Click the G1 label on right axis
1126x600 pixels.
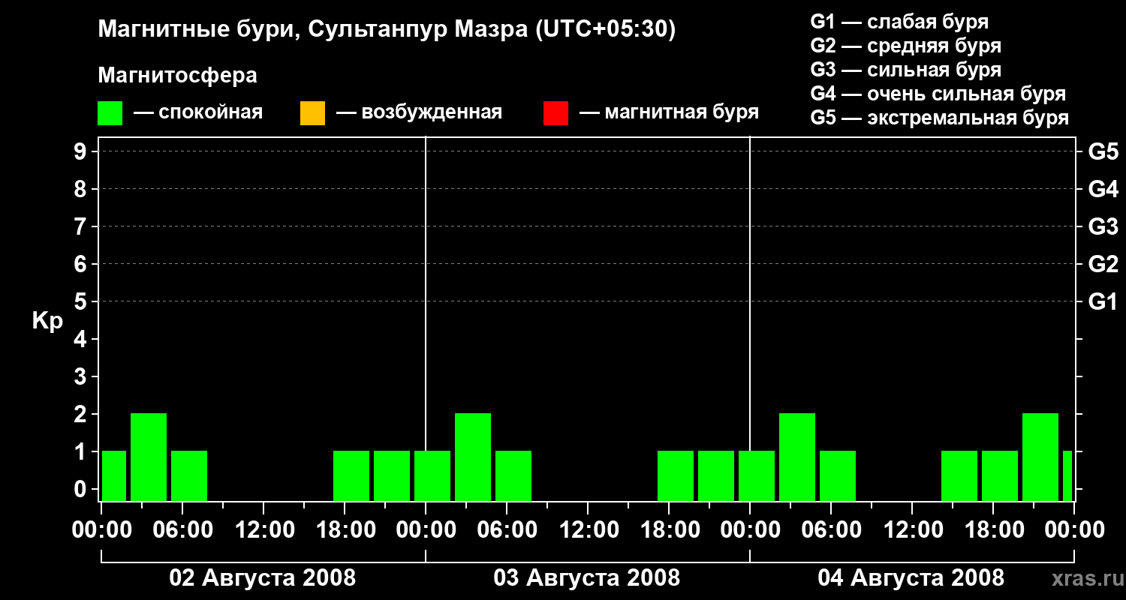(1103, 301)
